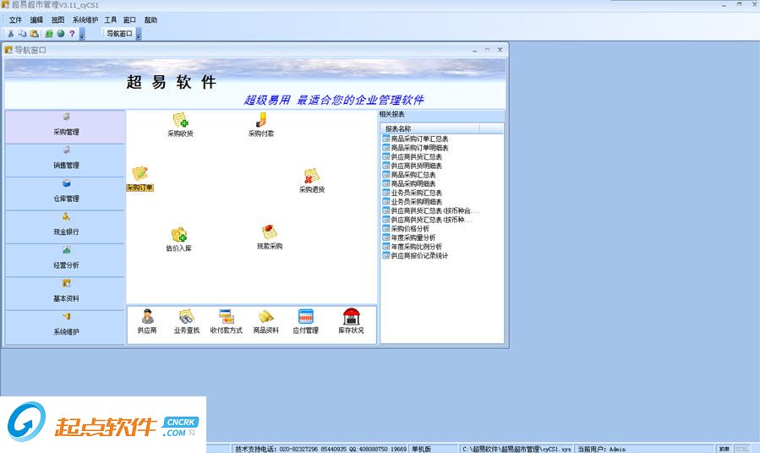Open the 供应商 supplier icon
Image resolution: width=760 pixels, height=453 pixels.
pyautogui.click(x=147, y=322)
